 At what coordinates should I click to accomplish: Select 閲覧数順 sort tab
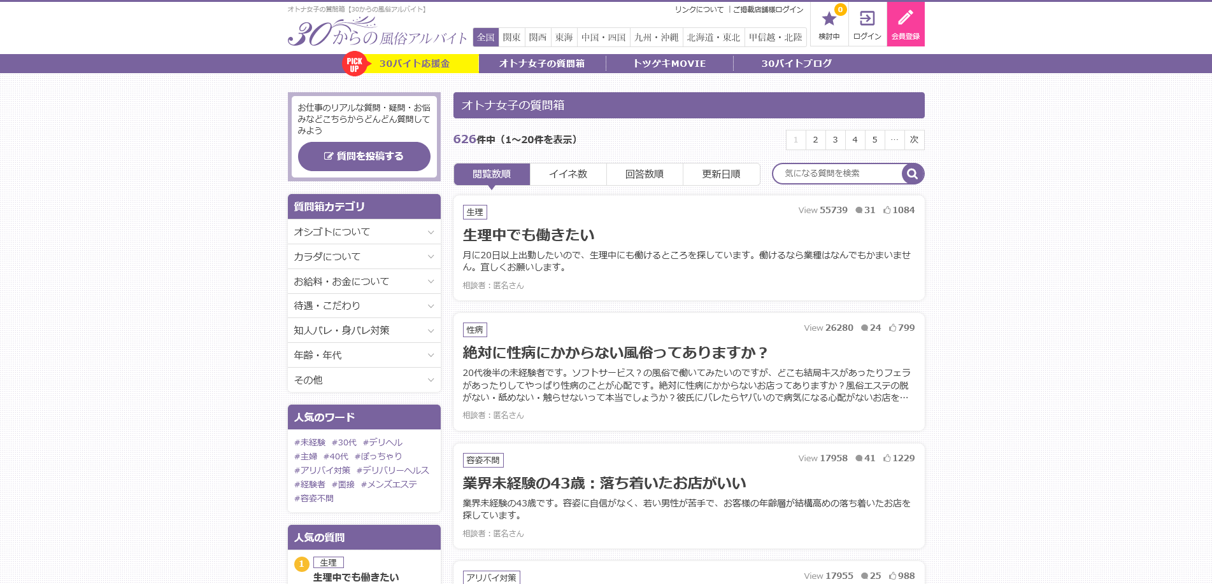[x=492, y=174]
